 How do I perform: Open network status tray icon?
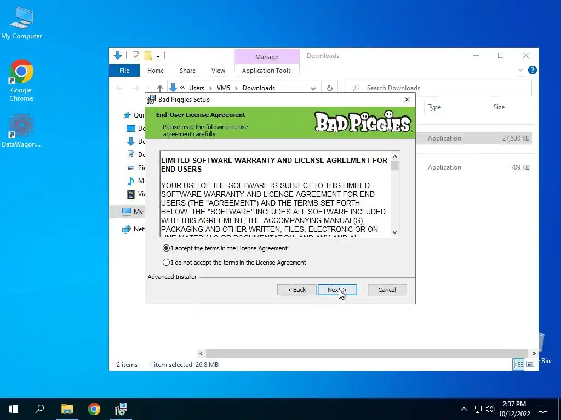tap(477, 409)
